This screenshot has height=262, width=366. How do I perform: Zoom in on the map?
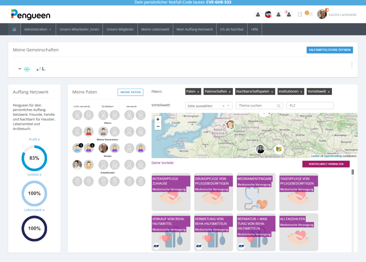click(x=158, y=119)
